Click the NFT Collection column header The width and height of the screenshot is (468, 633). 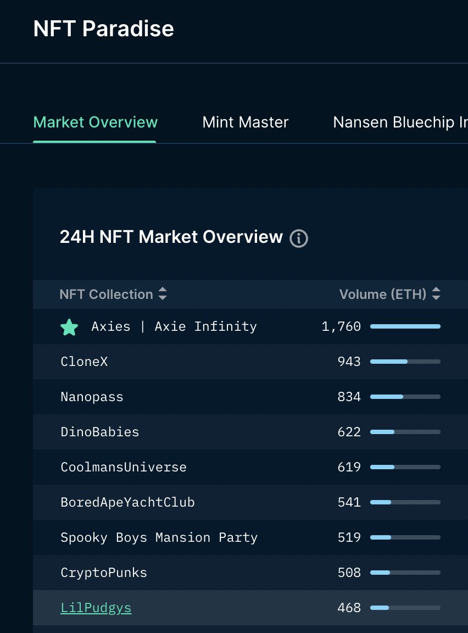pos(106,295)
